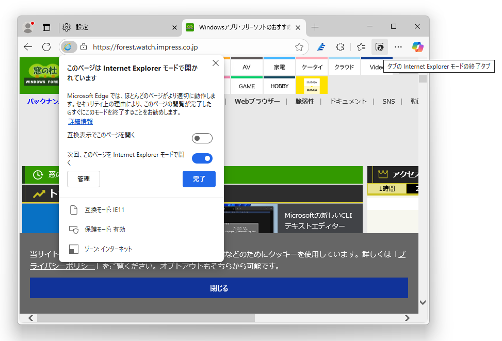This screenshot has height=341, width=502.
Task: Open the Favorites list star icon
Action: 361,46
